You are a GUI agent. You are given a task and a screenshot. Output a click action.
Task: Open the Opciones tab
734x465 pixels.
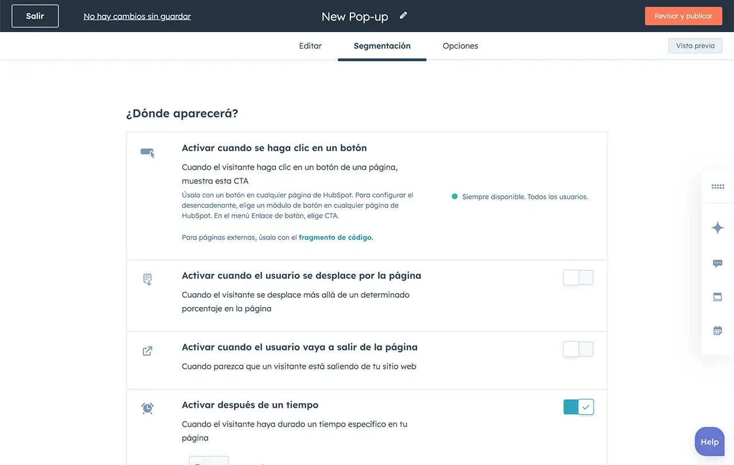(460, 46)
